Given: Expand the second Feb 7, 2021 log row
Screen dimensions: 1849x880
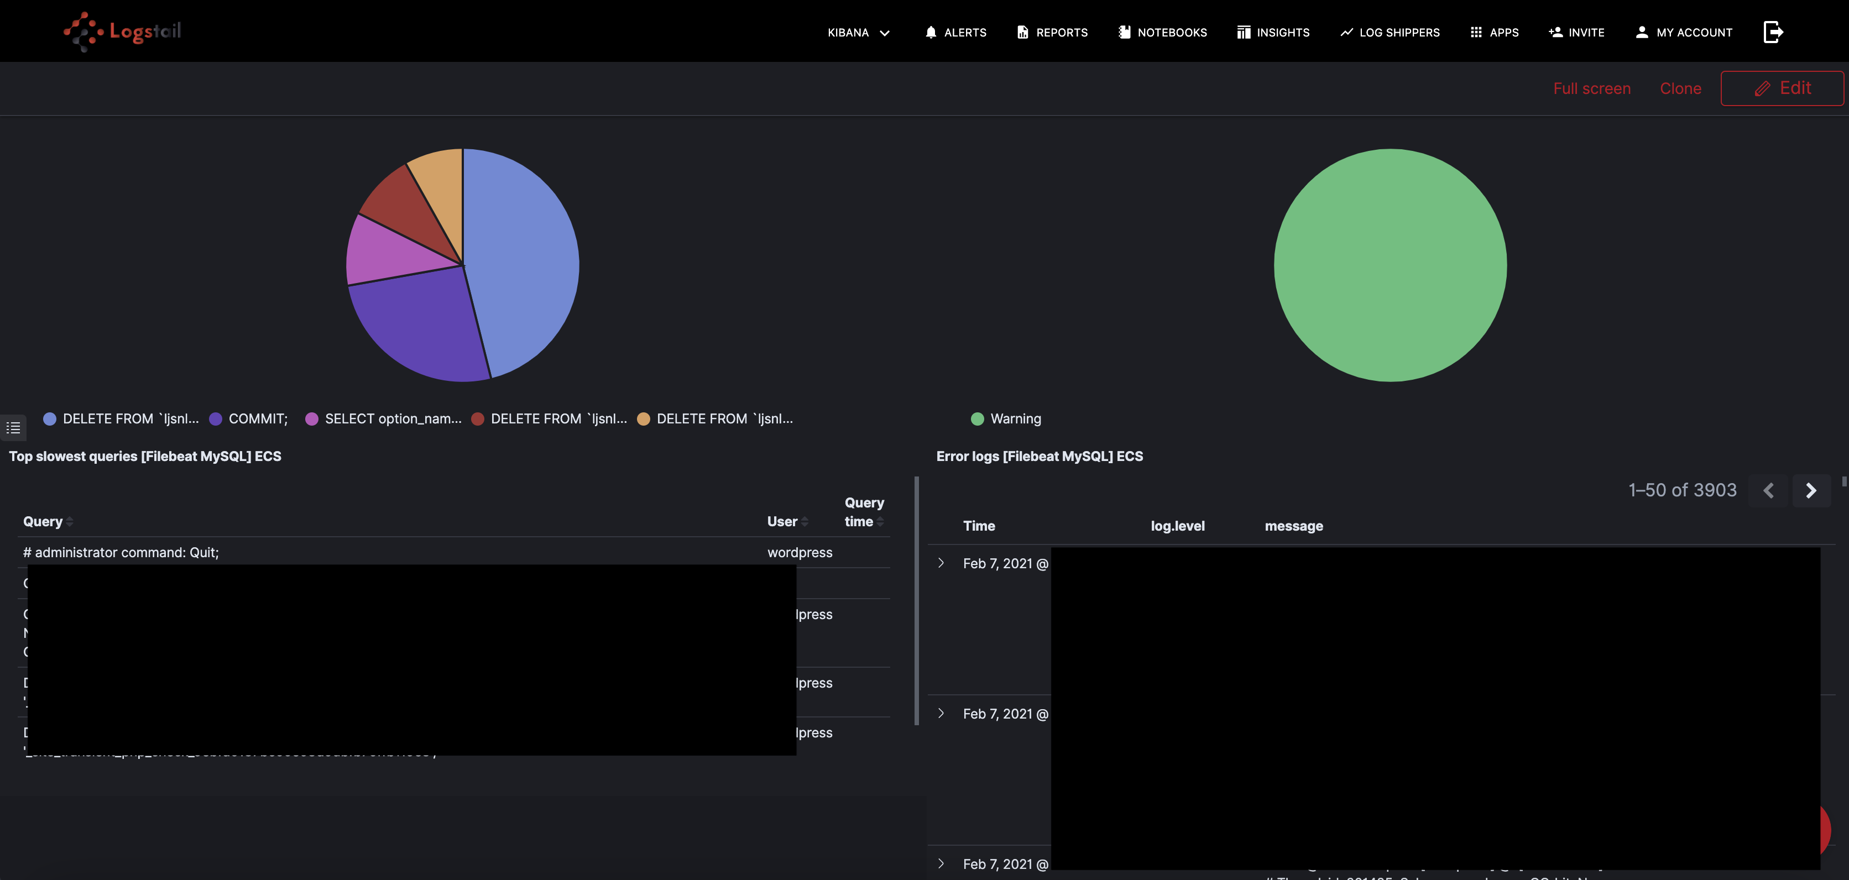Looking at the screenshot, I should [941, 713].
